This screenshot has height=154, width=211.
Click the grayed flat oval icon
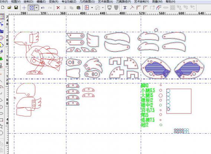(x=166, y=8)
